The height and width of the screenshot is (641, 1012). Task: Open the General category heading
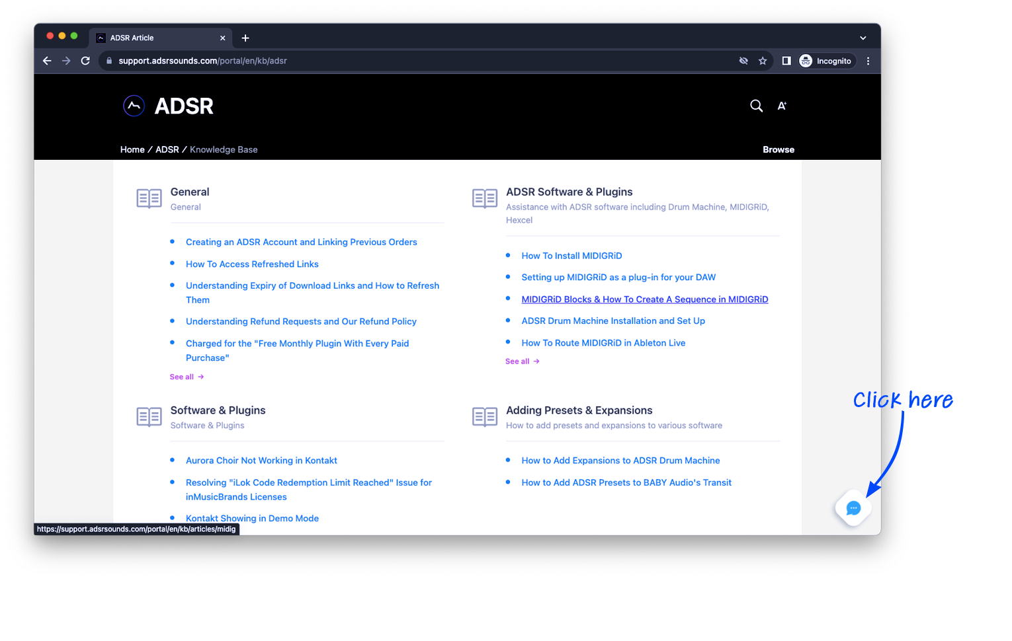[190, 192]
